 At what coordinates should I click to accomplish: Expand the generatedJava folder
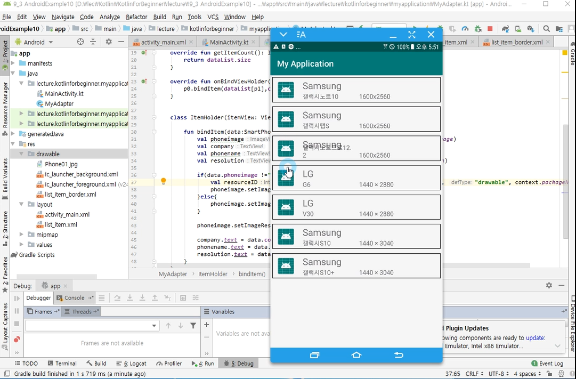click(13, 134)
